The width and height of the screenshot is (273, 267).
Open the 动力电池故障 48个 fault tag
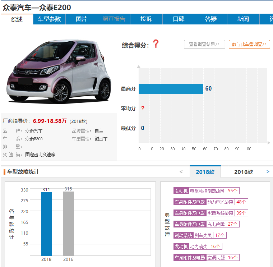pyautogui.click(x=211, y=202)
